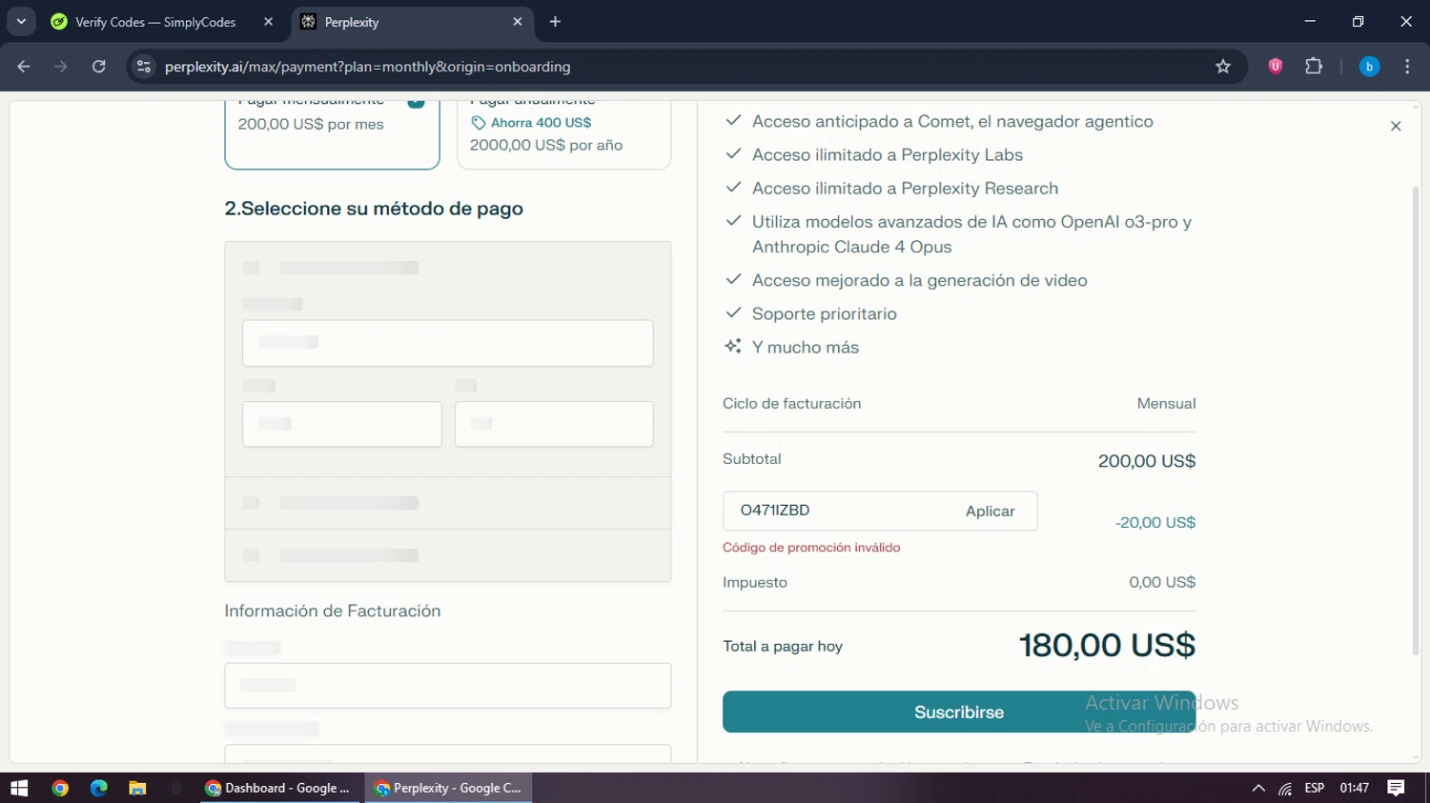This screenshot has width=1430, height=803.
Task: Click the address bar URL
Action: point(367,67)
